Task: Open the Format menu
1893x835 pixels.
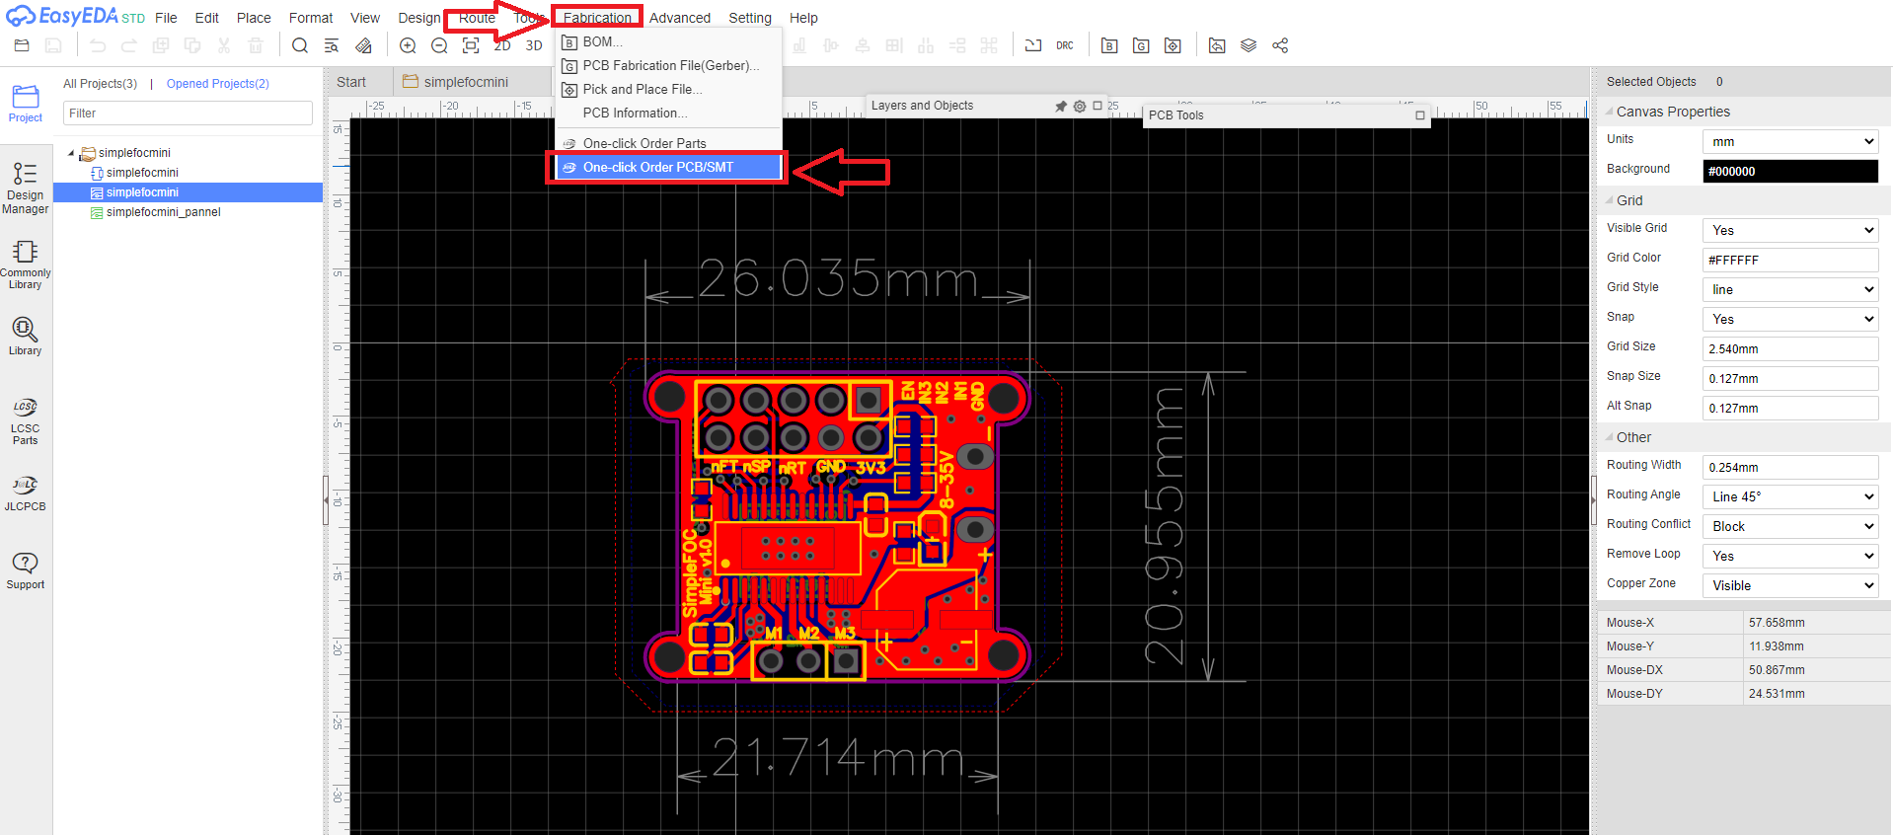Action: point(311,18)
